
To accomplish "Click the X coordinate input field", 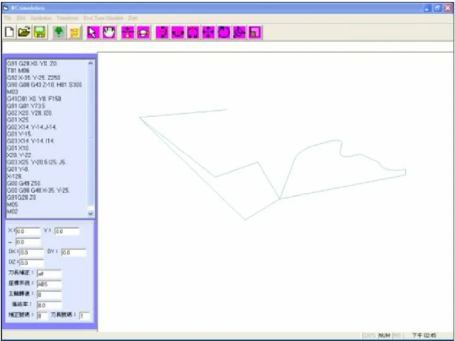I will pos(28,231).
